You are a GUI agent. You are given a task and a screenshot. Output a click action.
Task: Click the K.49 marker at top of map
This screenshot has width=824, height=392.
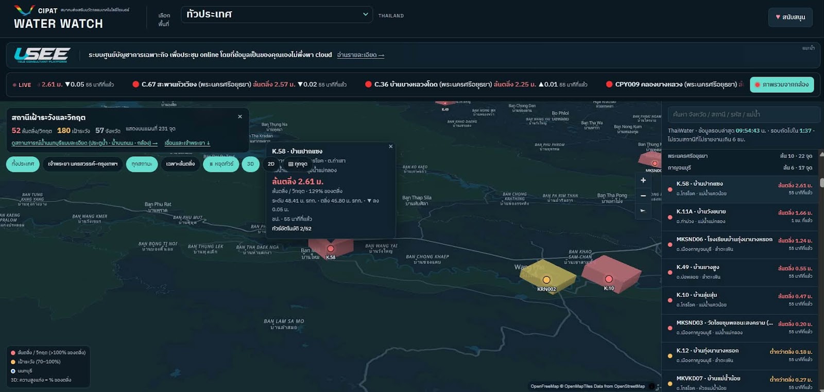coord(445,104)
